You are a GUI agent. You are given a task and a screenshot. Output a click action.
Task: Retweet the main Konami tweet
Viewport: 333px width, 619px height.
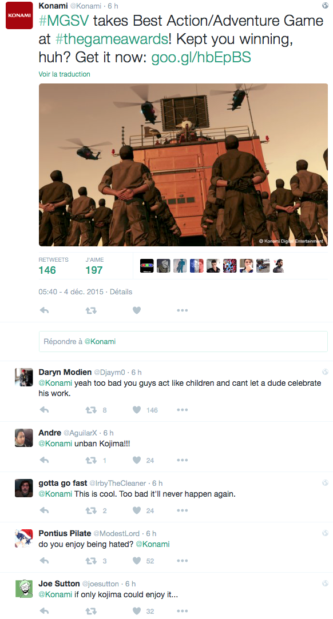(91, 311)
